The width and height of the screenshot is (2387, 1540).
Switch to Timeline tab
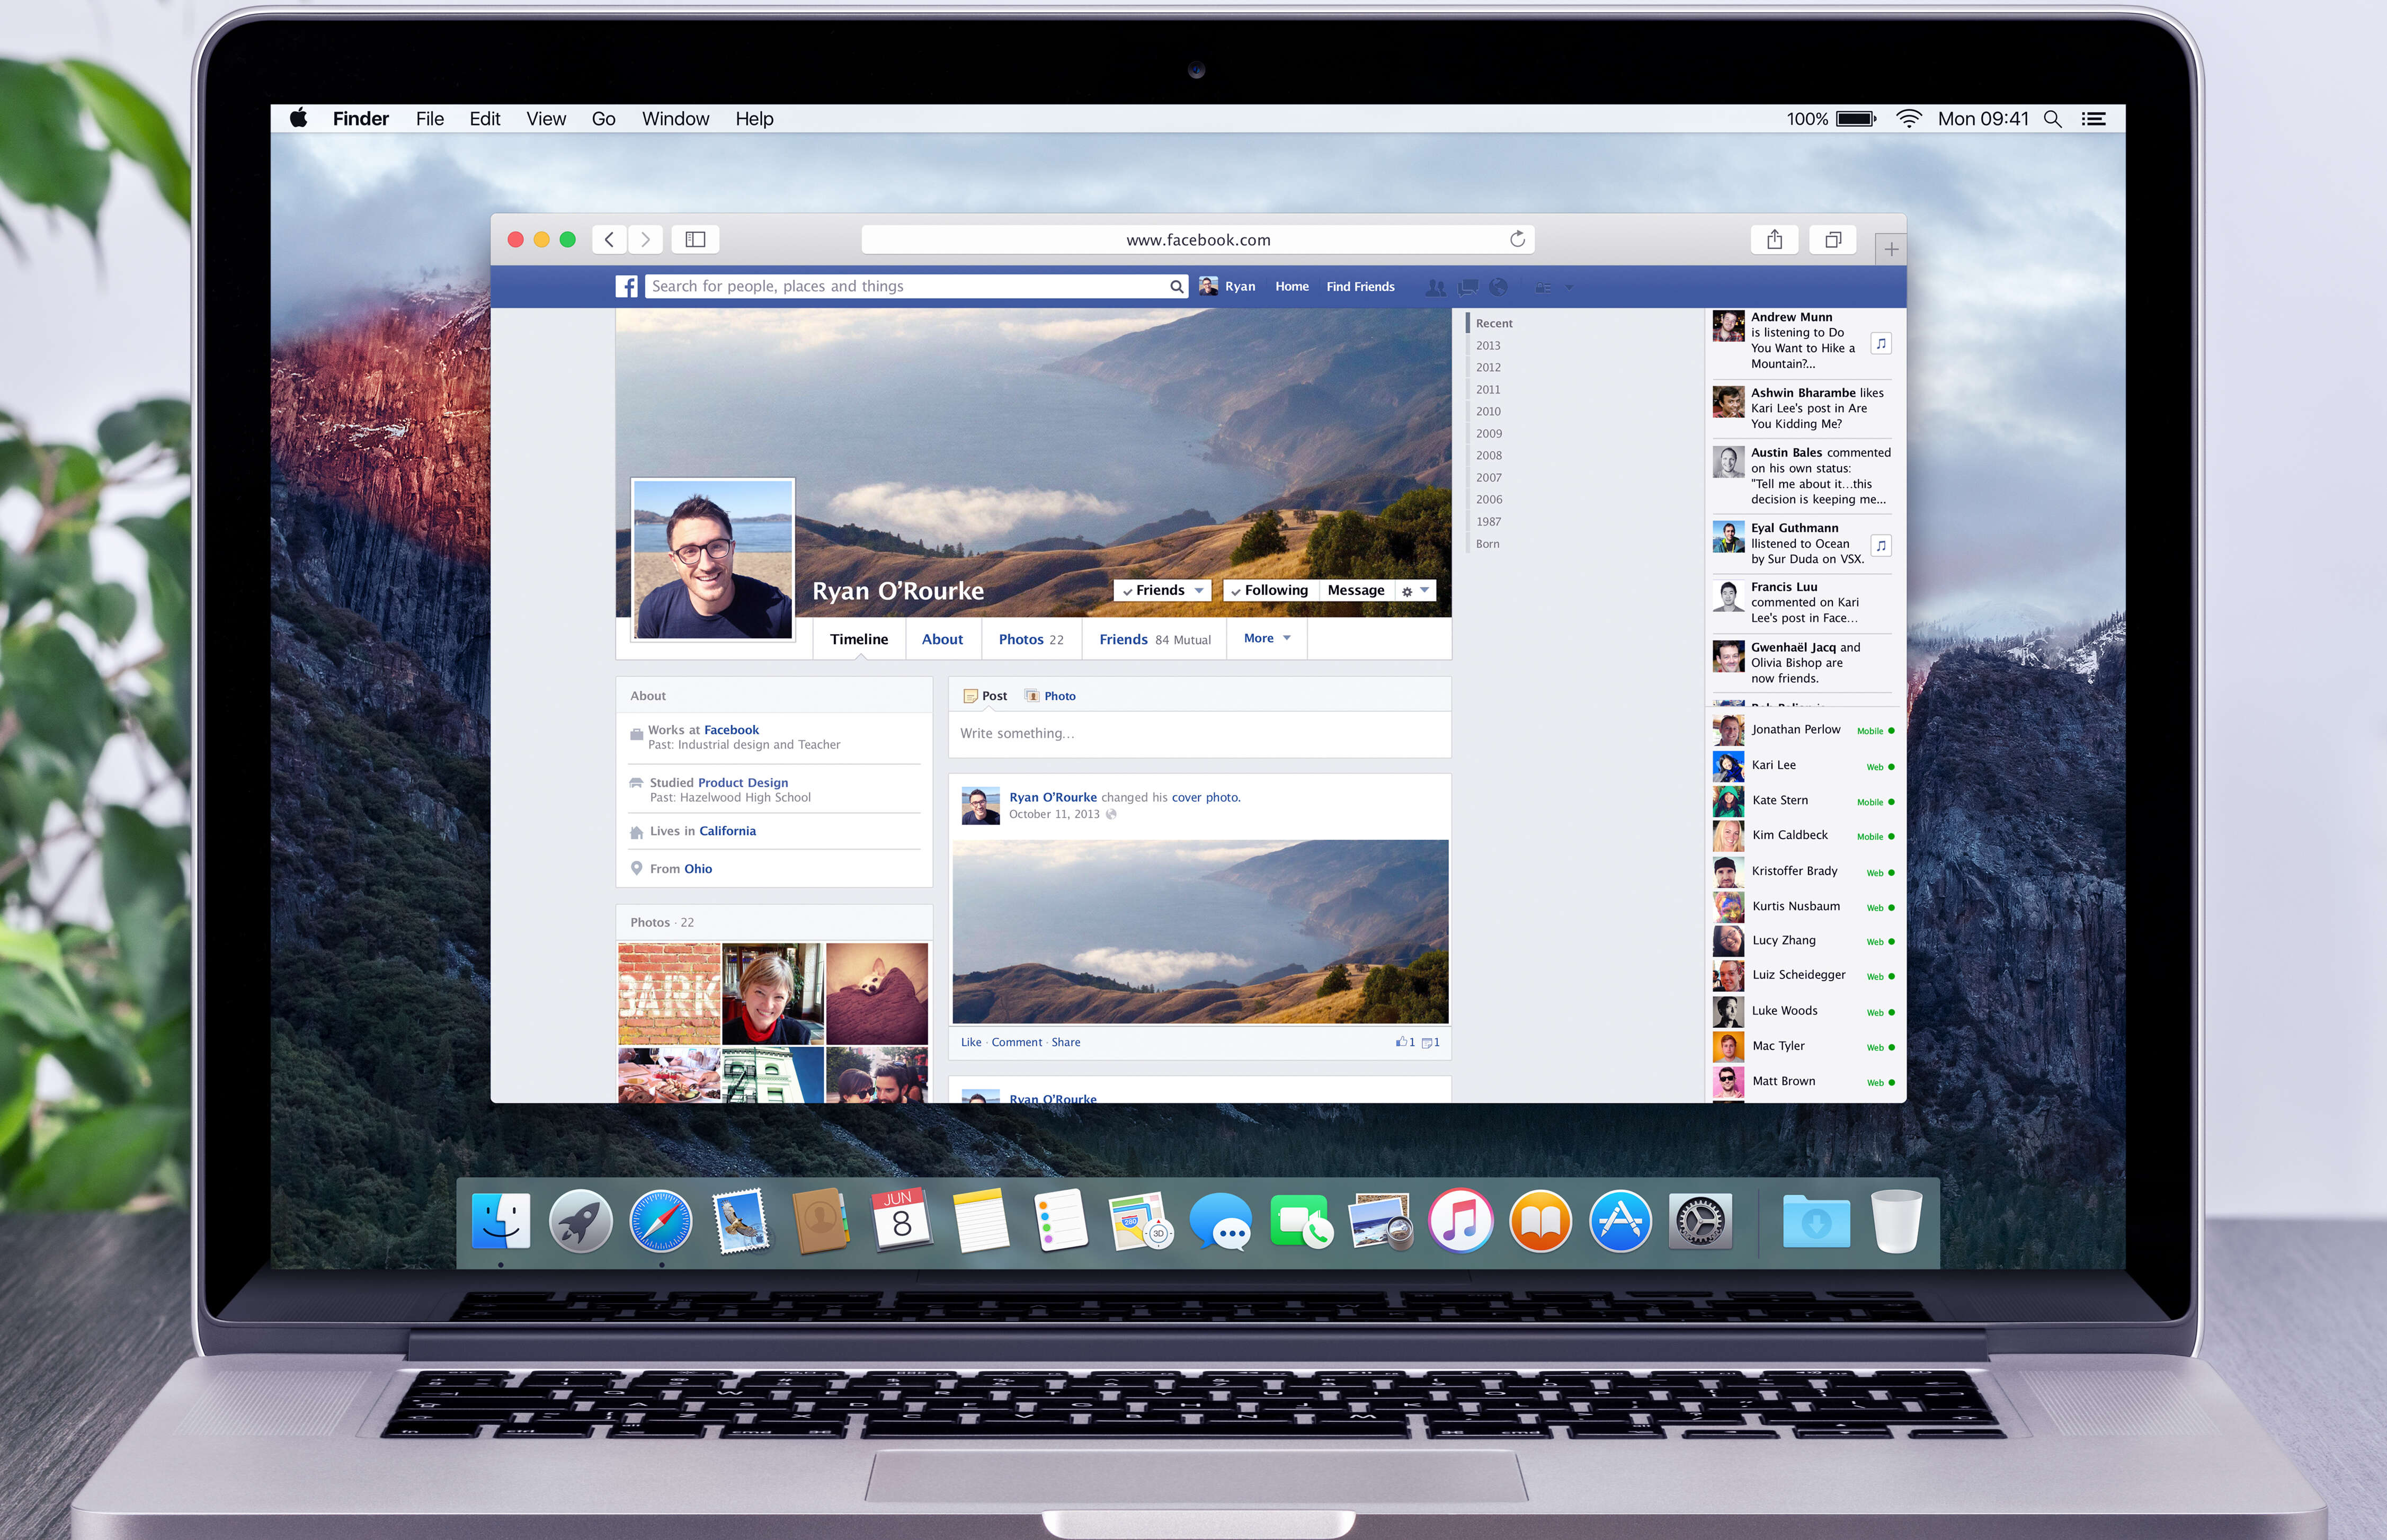[x=859, y=639]
